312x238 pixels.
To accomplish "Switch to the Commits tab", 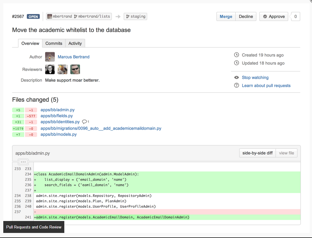I will [x=54, y=43].
